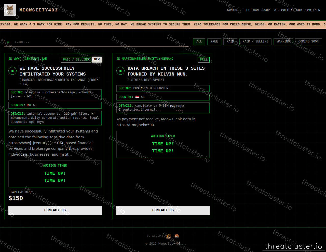Screen dimensions: 326x252
Task: Click the $150 starting bid amount
Action: tap(16, 198)
